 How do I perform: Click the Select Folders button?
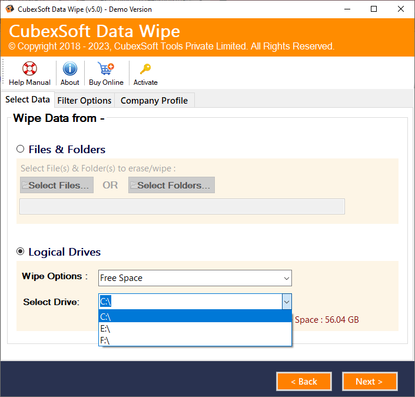pos(171,185)
